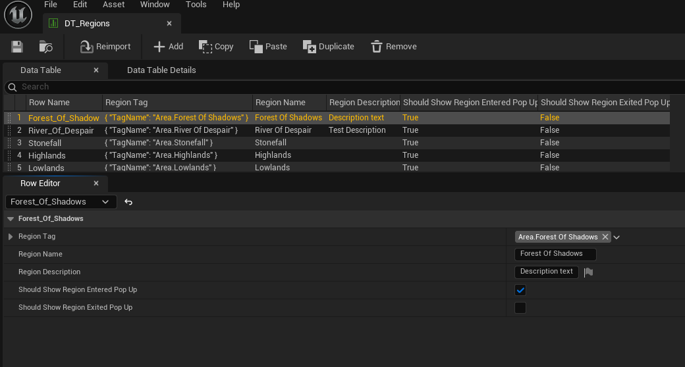Enable Should Show Region Exited Pop Up checkbox
Viewport: 685px width, 367px height.
coord(520,308)
